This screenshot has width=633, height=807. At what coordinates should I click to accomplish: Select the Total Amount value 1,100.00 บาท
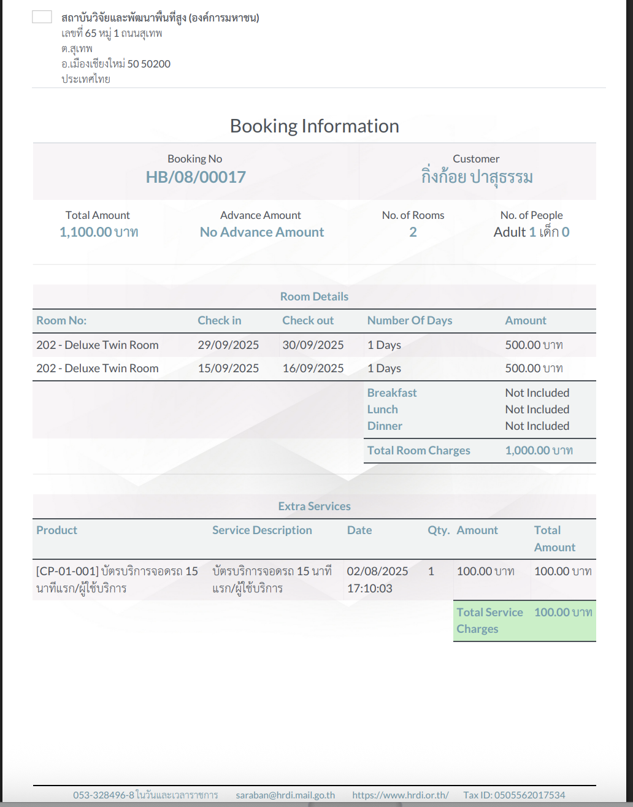pyautogui.click(x=98, y=232)
